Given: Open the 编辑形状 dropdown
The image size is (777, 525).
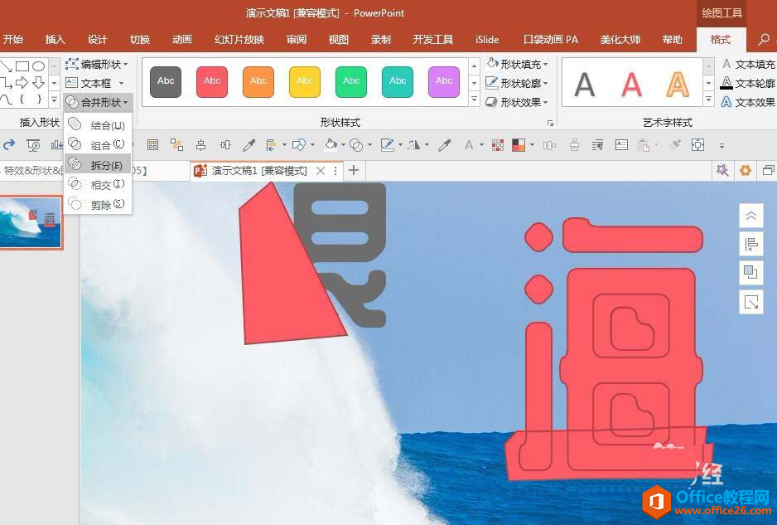Looking at the screenshot, I should tap(97, 64).
